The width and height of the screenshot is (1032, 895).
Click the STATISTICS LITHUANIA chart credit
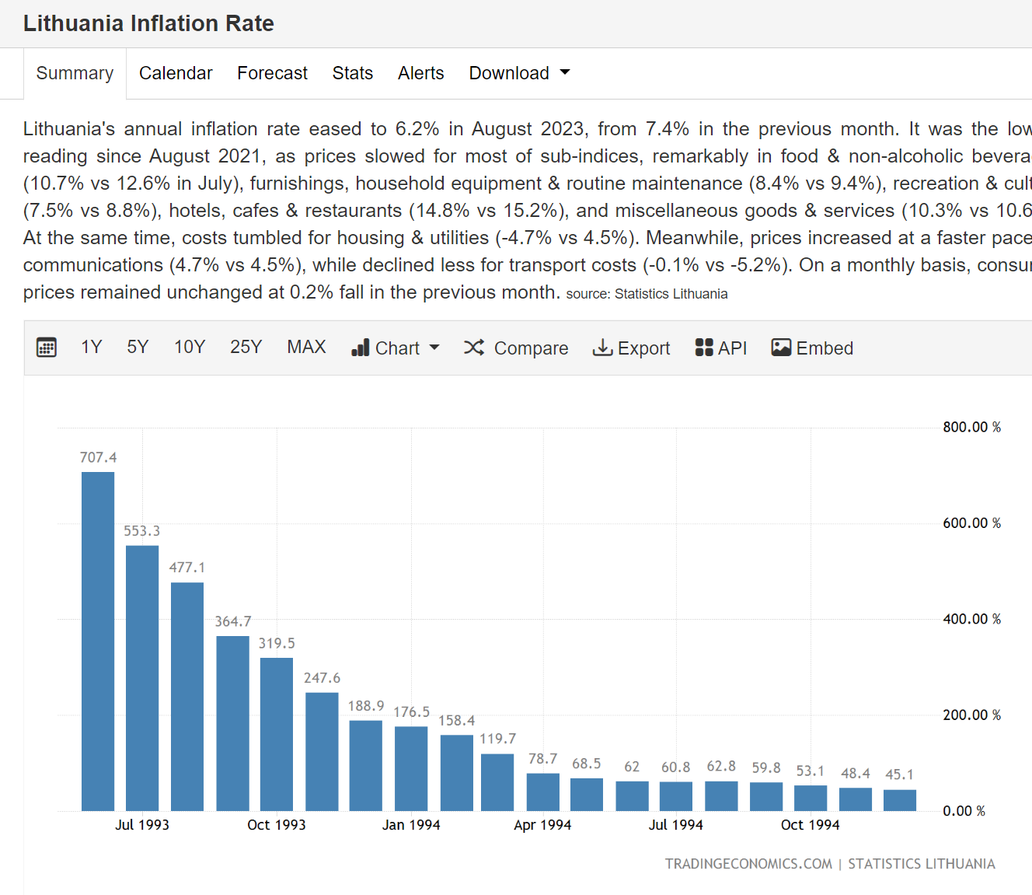(x=922, y=864)
